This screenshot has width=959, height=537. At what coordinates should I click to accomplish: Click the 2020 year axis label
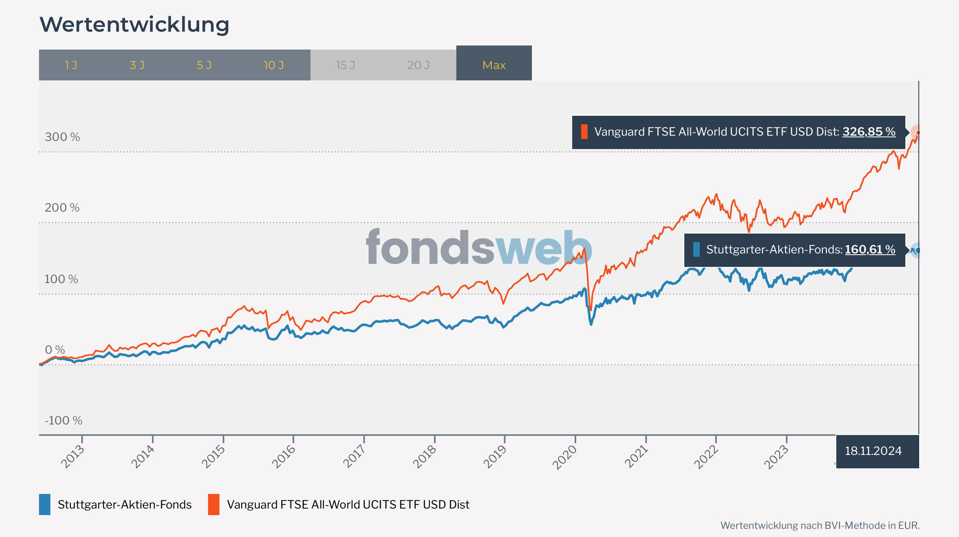pyautogui.click(x=565, y=457)
